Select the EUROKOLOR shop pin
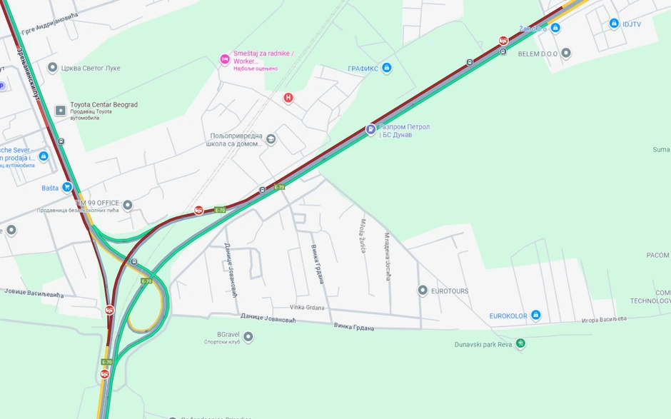Screen dimensions: 671x419 pyautogui.click(x=535, y=315)
